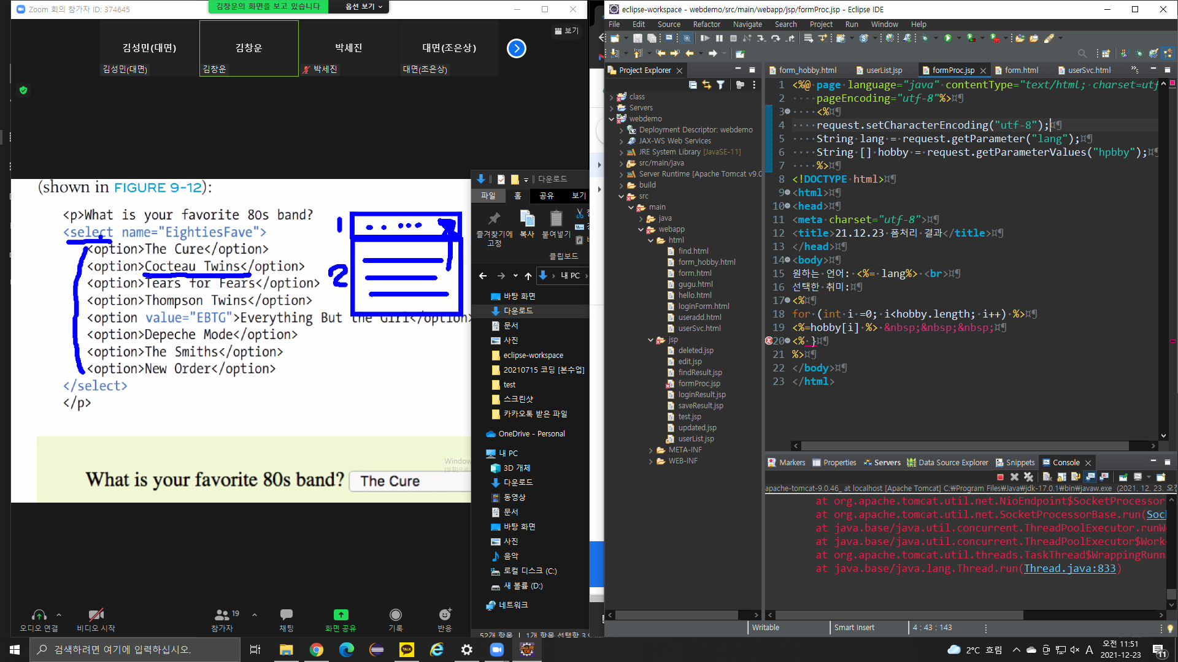
Task: Collapse the webdemo project tree node
Action: coord(612,119)
